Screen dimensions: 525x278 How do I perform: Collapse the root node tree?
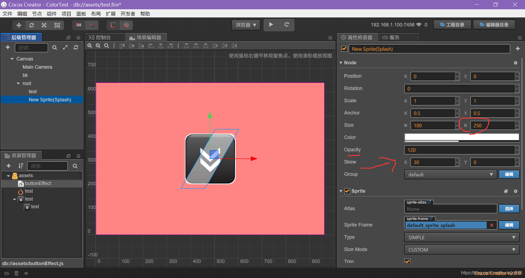click(x=18, y=83)
